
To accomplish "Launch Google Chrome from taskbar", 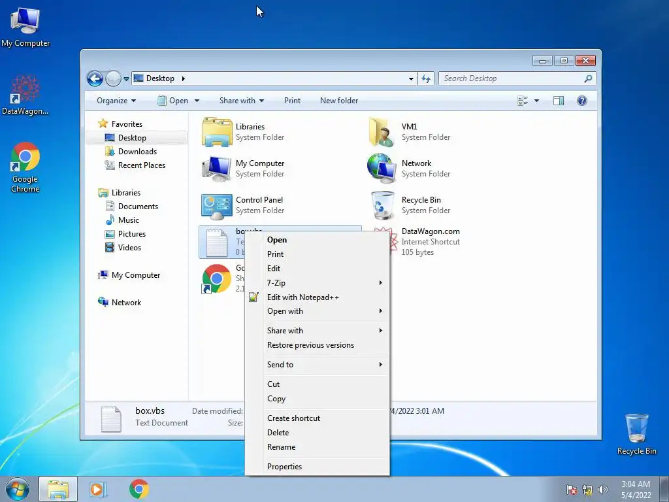I will point(139,489).
